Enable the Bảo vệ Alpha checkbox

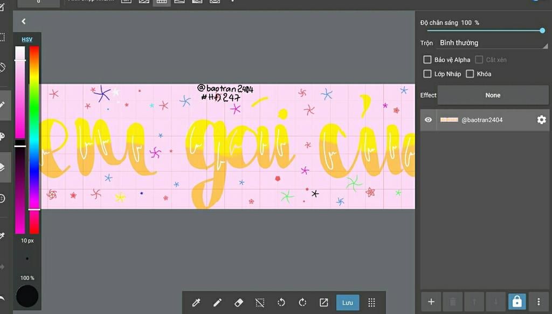[x=427, y=60]
